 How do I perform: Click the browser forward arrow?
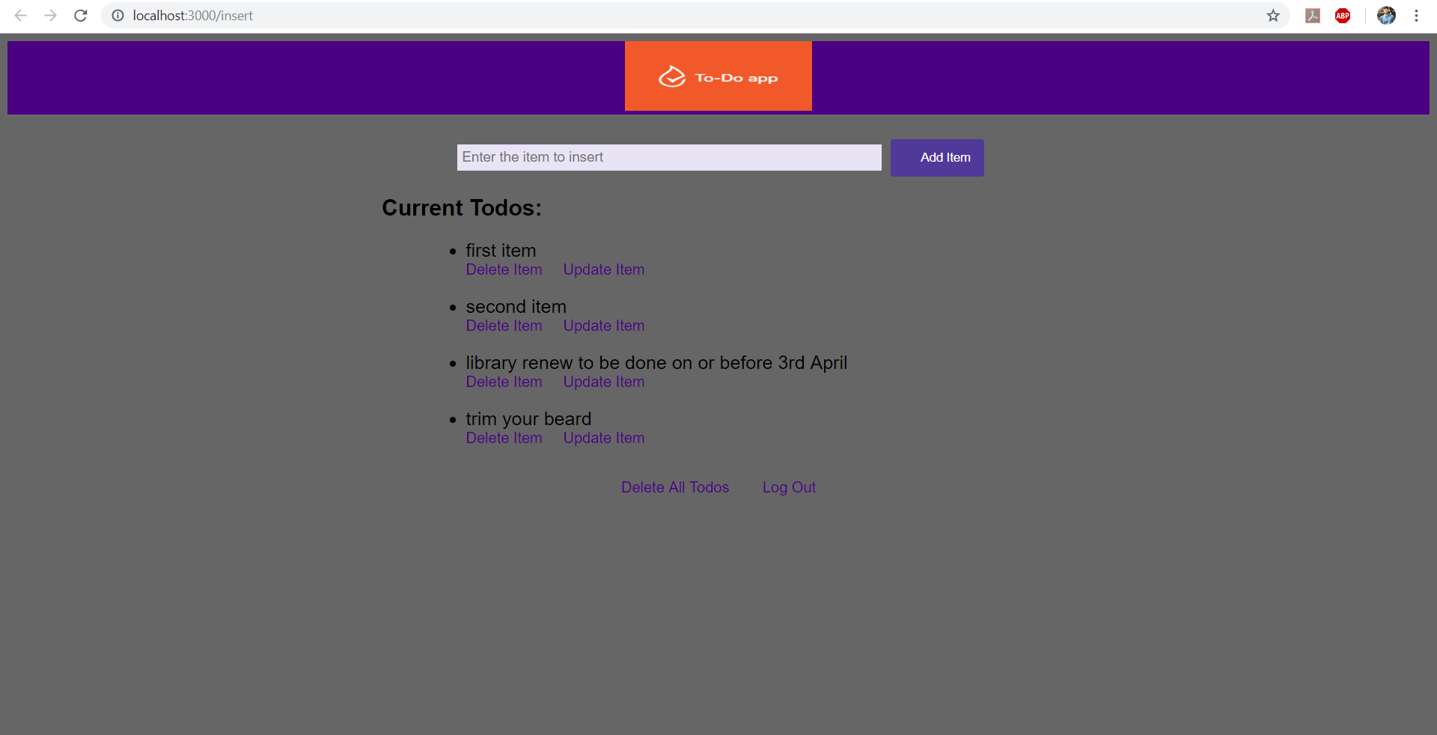(50, 15)
